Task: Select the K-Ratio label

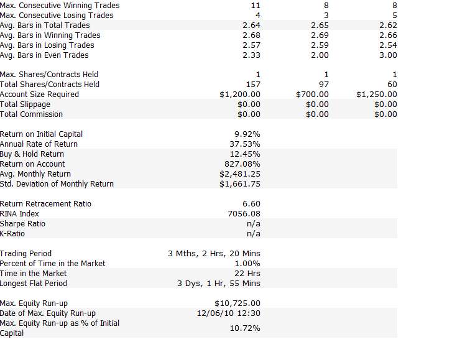Action: click(x=12, y=234)
